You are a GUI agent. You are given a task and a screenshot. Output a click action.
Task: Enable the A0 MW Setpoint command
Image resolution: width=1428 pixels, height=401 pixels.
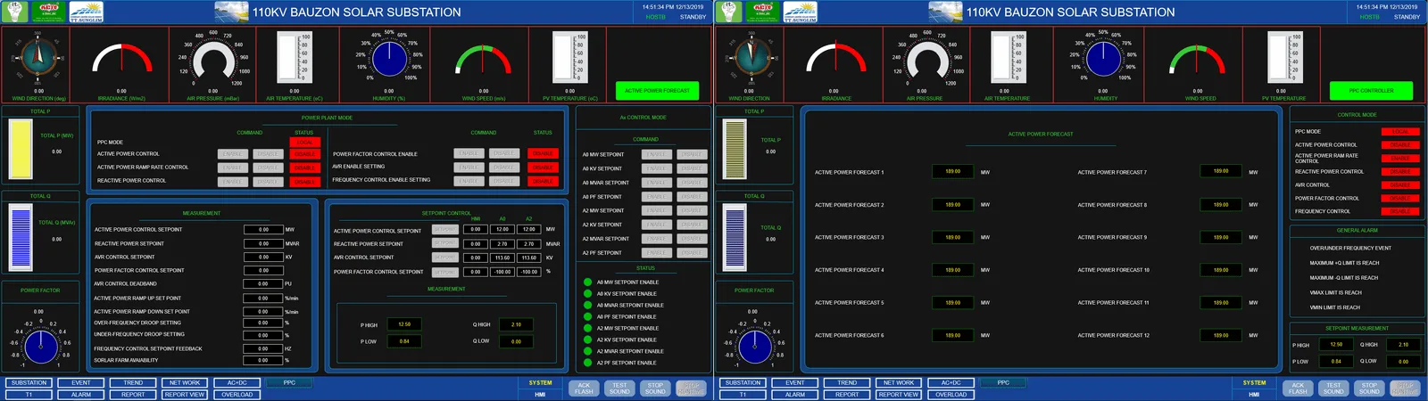click(657, 154)
